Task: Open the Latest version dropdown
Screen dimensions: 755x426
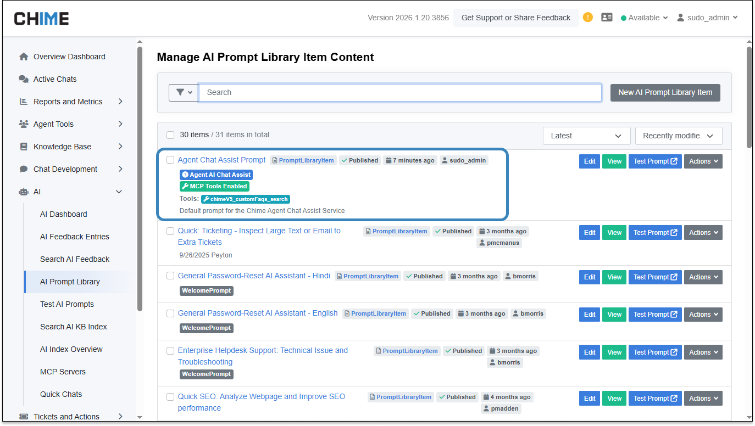Action: (586, 136)
